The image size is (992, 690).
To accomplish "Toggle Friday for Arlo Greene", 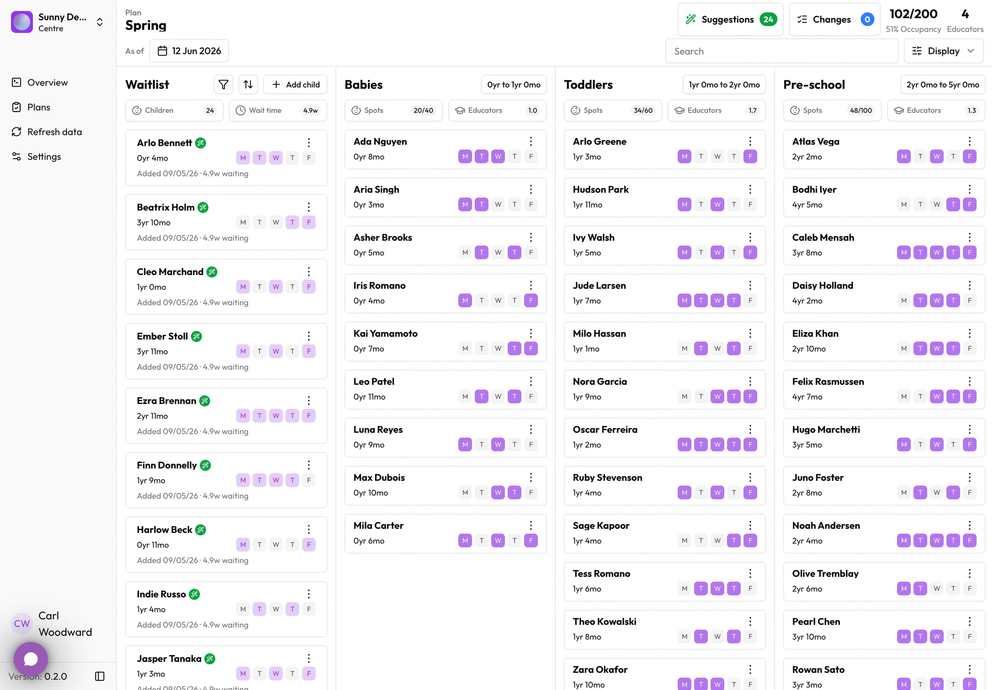I will tap(750, 156).
